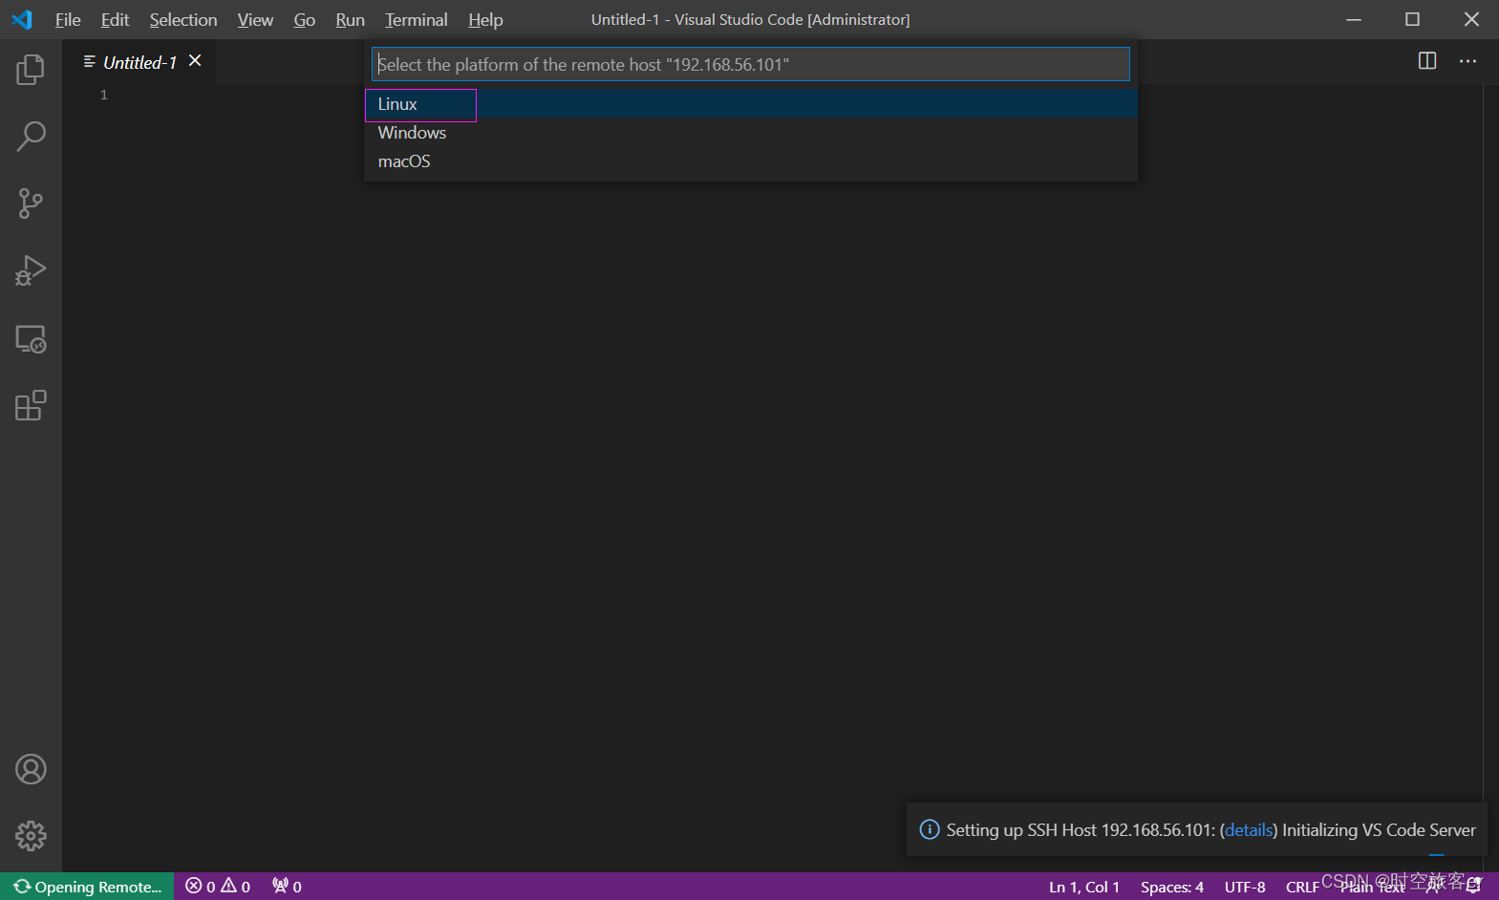Image resolution: width=1499 pixels, height=900 pixels.
Task: Minimize the VS Code window
Action: (x=1354, y=19)
